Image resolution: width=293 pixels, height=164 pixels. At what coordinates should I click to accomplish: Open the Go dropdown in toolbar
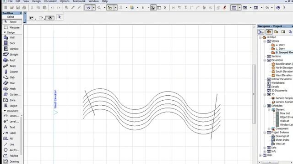[x=269, y=8]
